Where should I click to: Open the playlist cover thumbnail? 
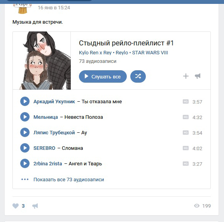click(x=42, y=61)
